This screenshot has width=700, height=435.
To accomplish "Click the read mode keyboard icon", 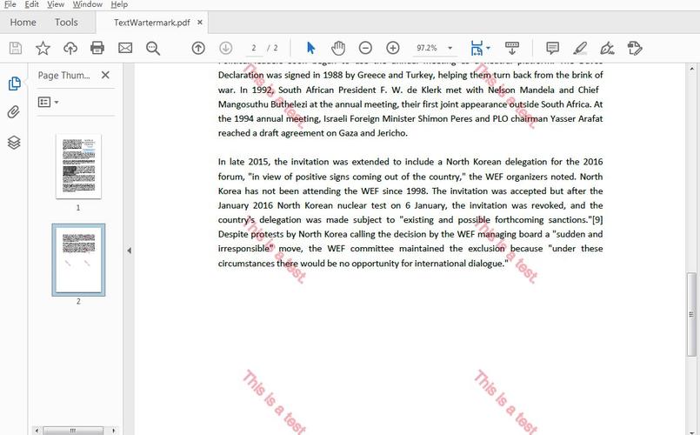I will tap(512, 48).
